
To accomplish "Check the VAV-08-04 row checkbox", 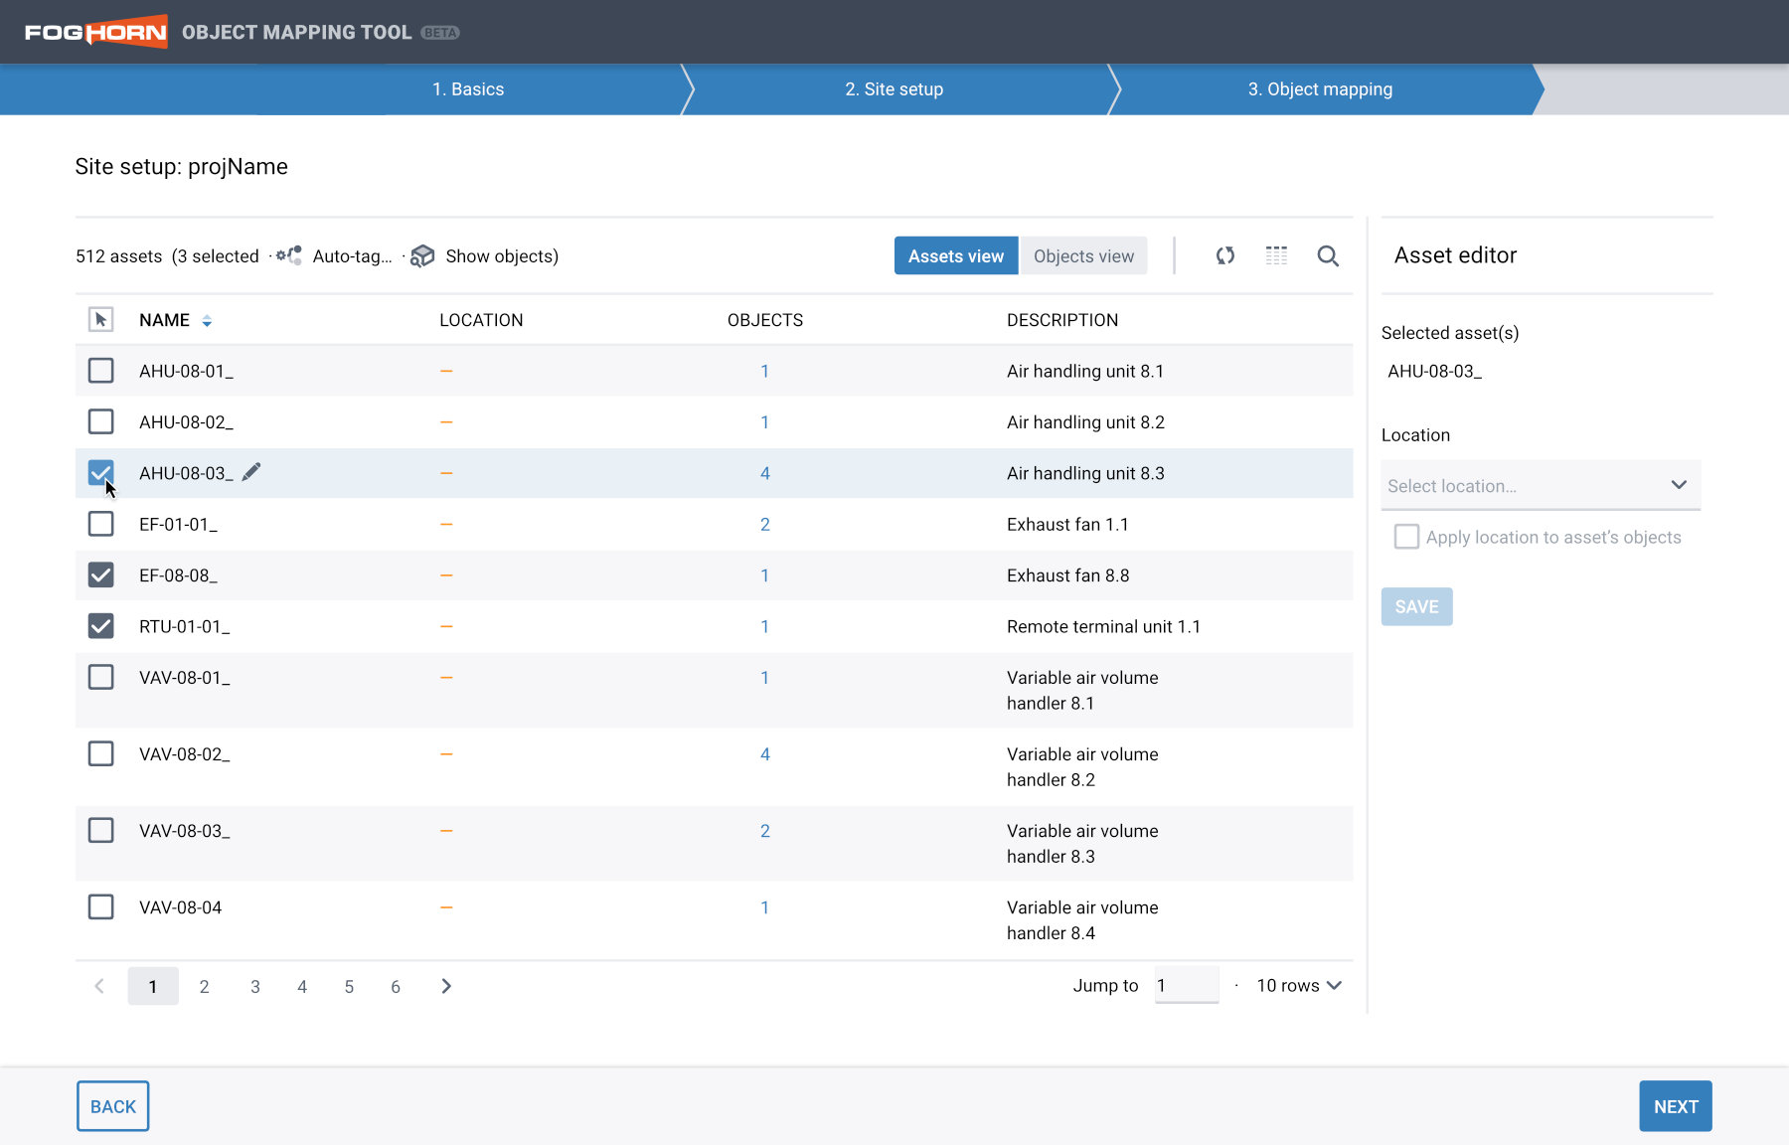I will click(100, 906).
